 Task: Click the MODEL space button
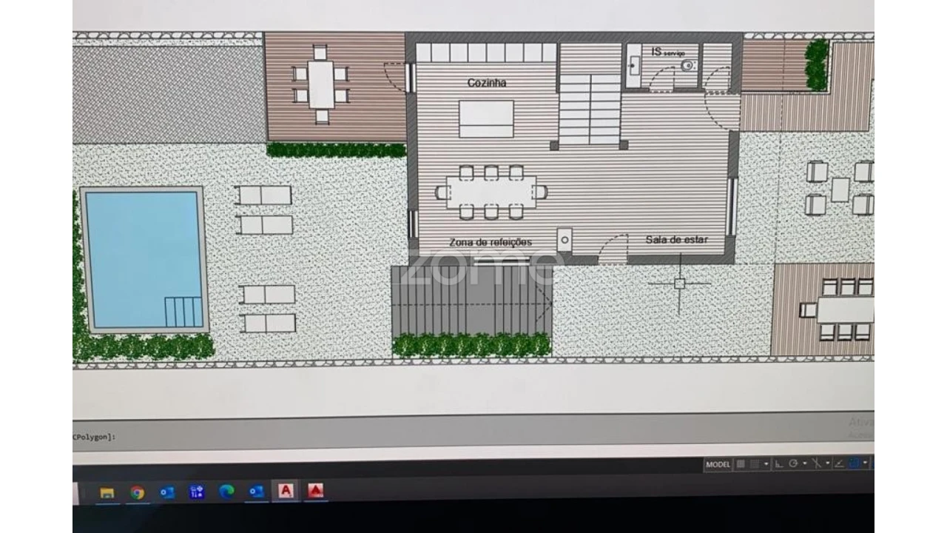tap(718, 464)
